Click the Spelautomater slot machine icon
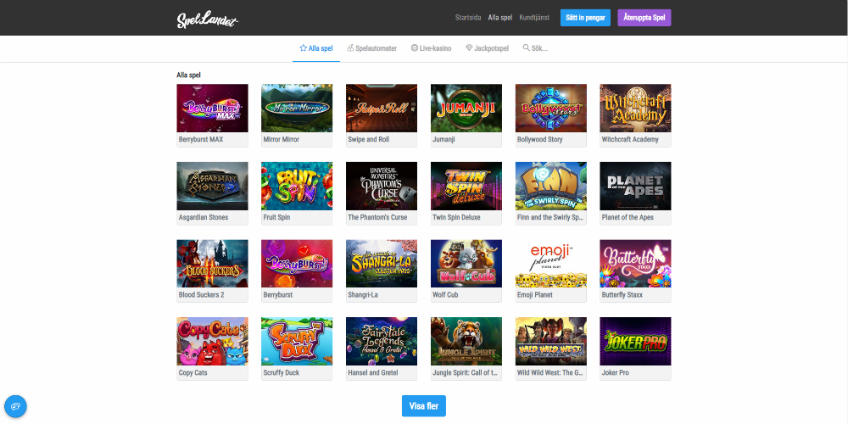Viewport: 848px width, 424px height. (350, 48)
